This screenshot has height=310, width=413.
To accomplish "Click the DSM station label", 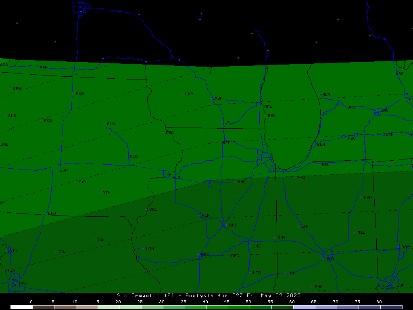I will tap(63, 170).
